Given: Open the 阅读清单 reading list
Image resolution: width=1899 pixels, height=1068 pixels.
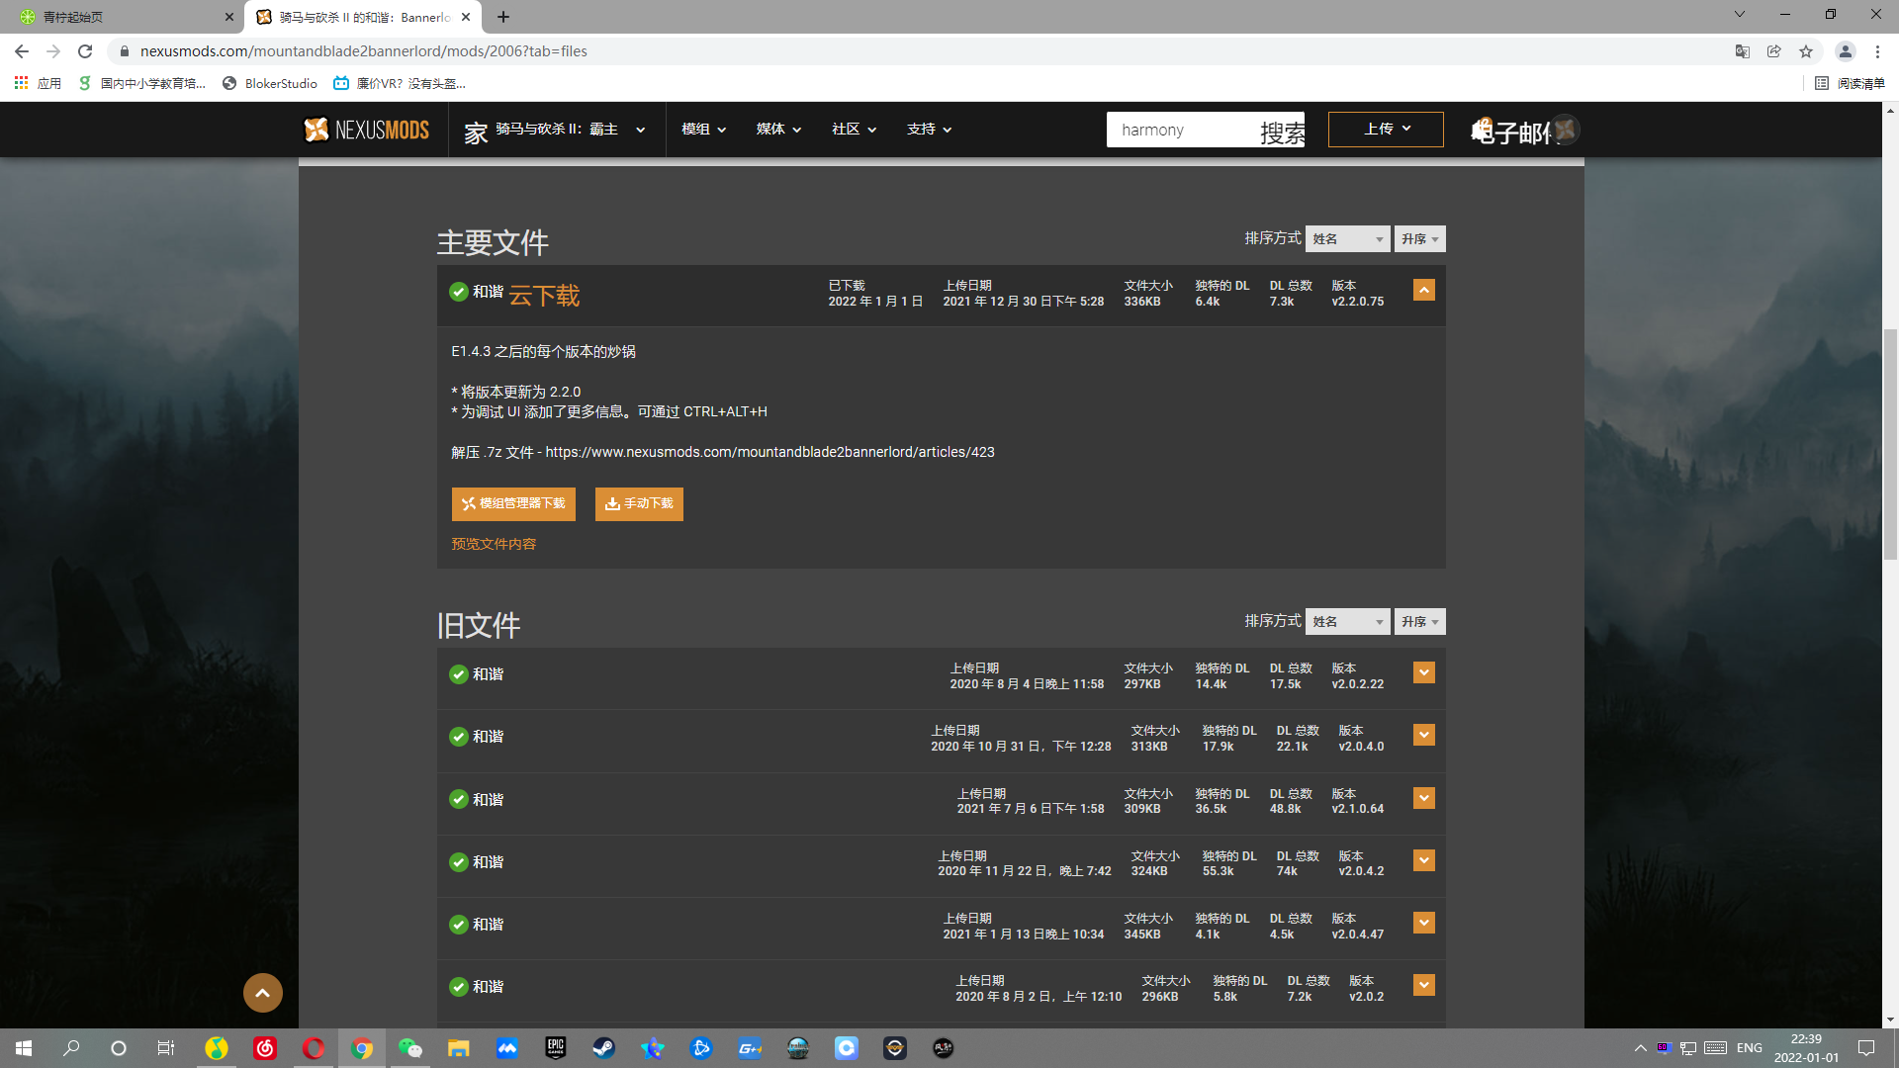Looking at the screenshot, I should click(x=1850, y=83).
